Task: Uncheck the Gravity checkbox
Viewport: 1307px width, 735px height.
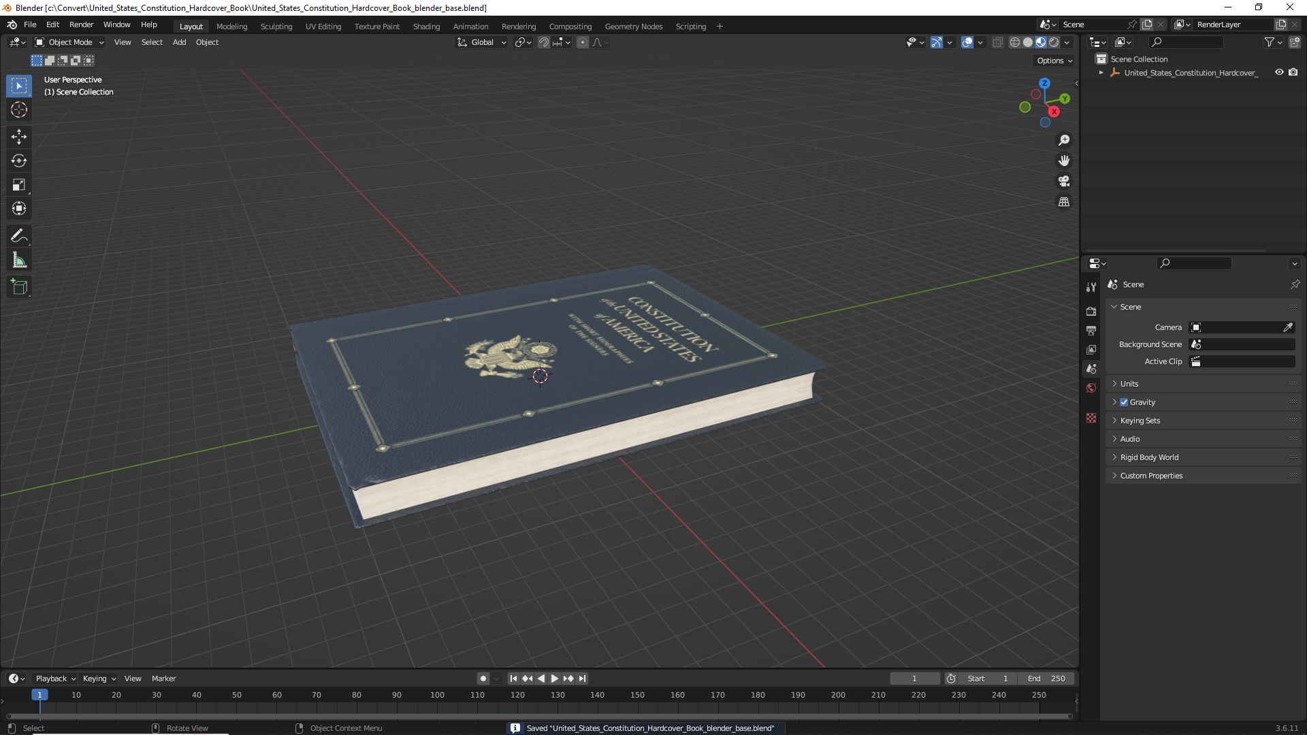Action: click(1124, 402)
